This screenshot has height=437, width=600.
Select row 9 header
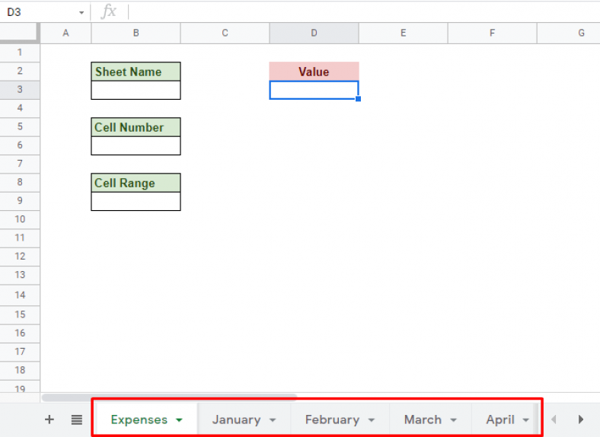(20, 201)
